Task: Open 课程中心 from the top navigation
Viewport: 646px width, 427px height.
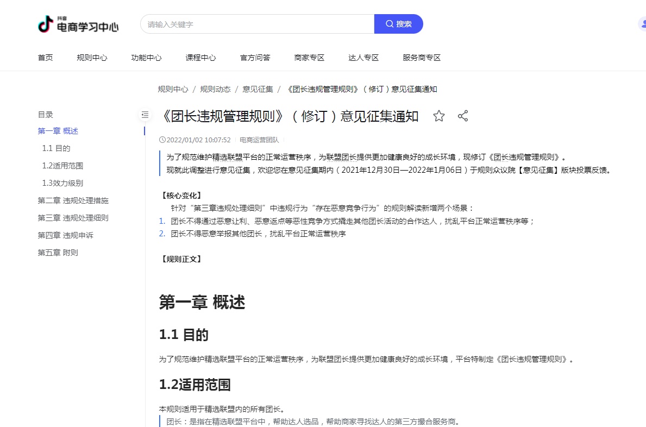Action: pos(200,58)
